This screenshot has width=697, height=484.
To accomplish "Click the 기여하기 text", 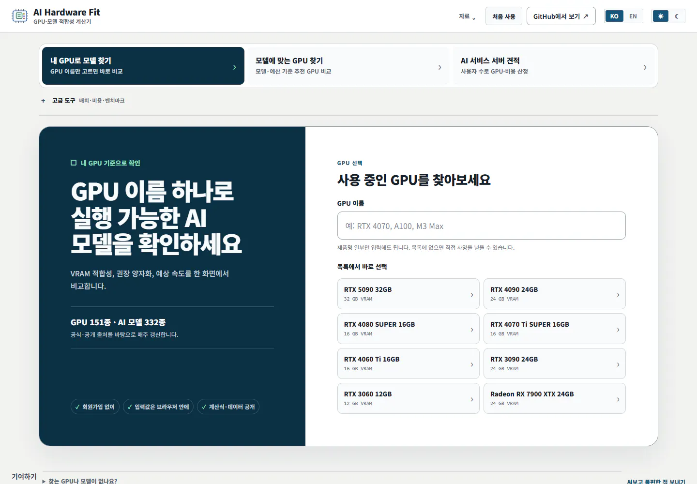I will point(24,476).
